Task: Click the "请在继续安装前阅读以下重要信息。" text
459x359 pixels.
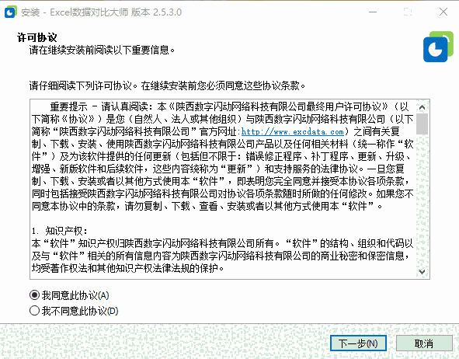Action: 102,50
